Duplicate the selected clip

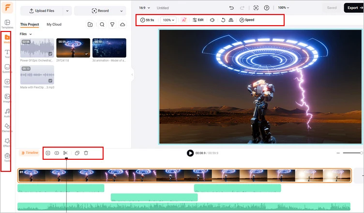[77, 153]
